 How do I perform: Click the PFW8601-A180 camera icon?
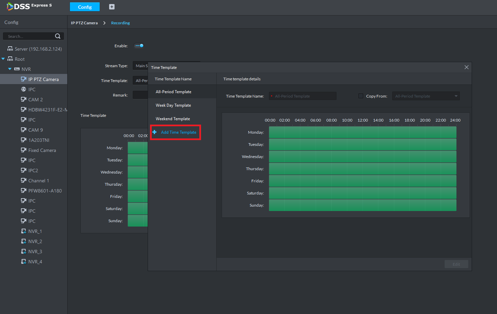[24, 190]
